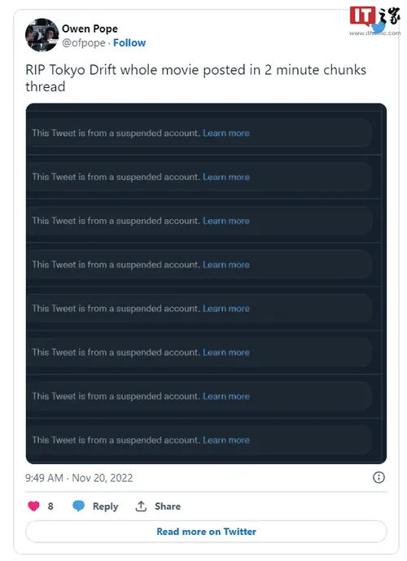The width and height of the screenshot is (407, 561).
Task: Click Learn more in first suspended tweet
Action: [226, 133]
